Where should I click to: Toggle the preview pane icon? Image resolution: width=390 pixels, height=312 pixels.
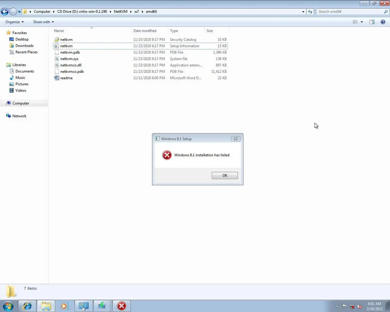pos(372,22)
